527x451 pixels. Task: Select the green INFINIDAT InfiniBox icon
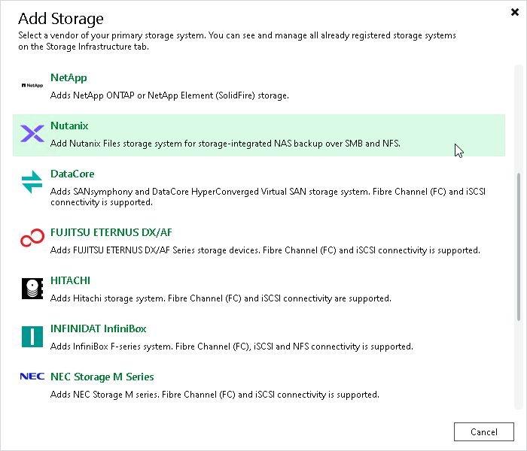[x=32, y=337]
